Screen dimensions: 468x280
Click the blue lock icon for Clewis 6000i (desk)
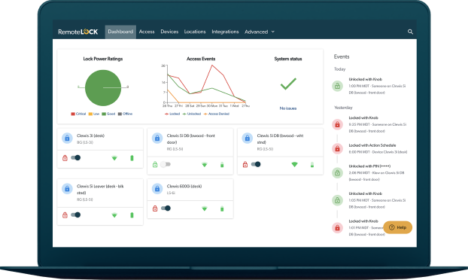pyautogui.click(x=157, y=189)
